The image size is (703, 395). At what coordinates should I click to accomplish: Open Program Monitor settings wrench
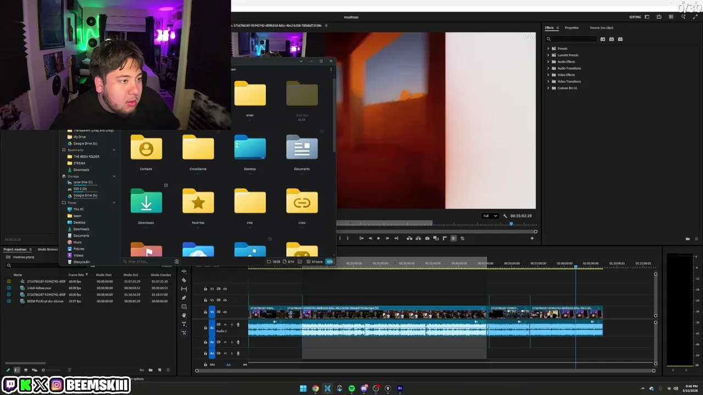coord(505,216)
